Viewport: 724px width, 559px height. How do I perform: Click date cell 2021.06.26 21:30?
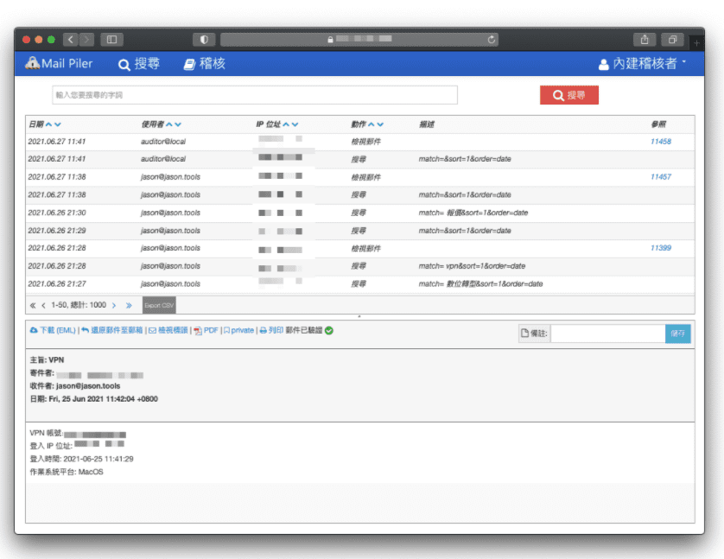(57, 213)
